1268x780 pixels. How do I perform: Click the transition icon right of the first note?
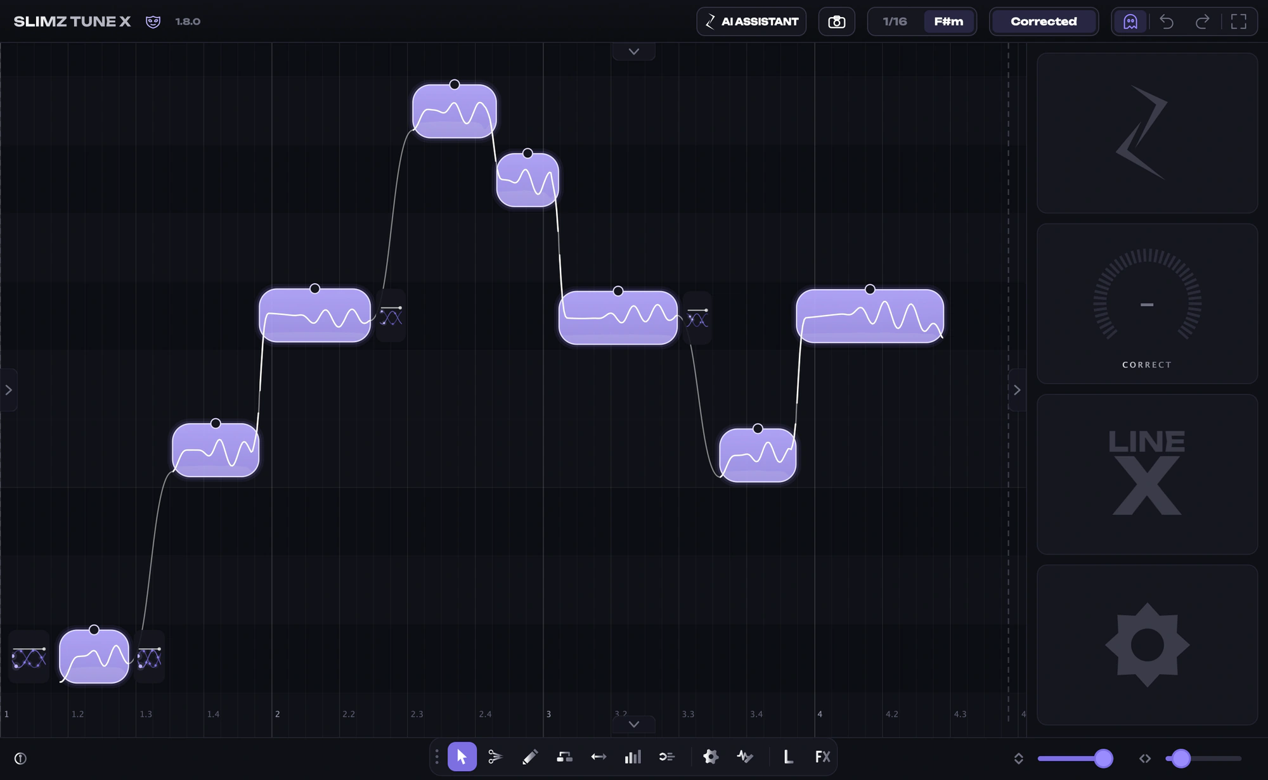pos(150,657)
